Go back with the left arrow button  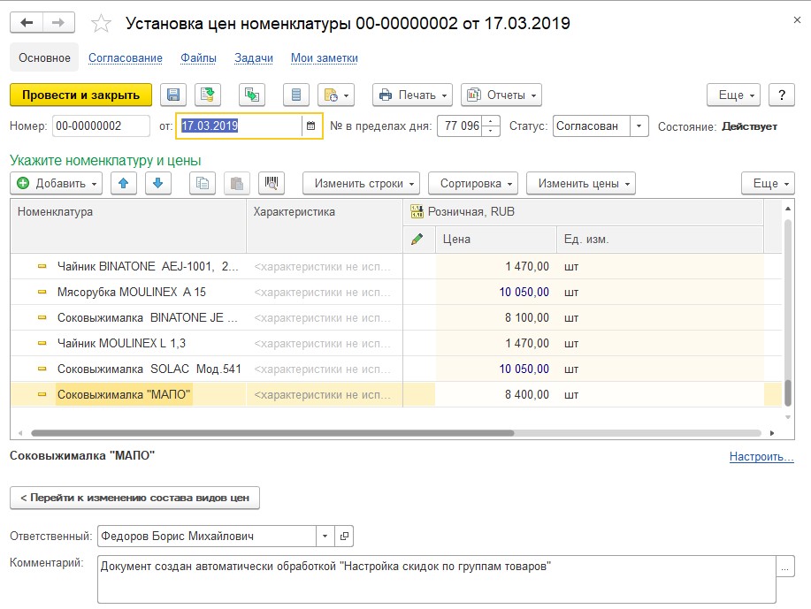click(x=27, y=23)
